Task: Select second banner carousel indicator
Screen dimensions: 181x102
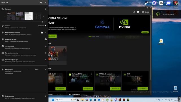Action: click(94, 37)
